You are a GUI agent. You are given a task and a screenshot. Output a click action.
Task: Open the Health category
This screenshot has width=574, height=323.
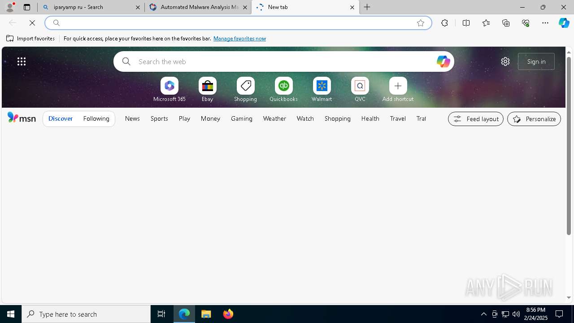click(370, 118)
